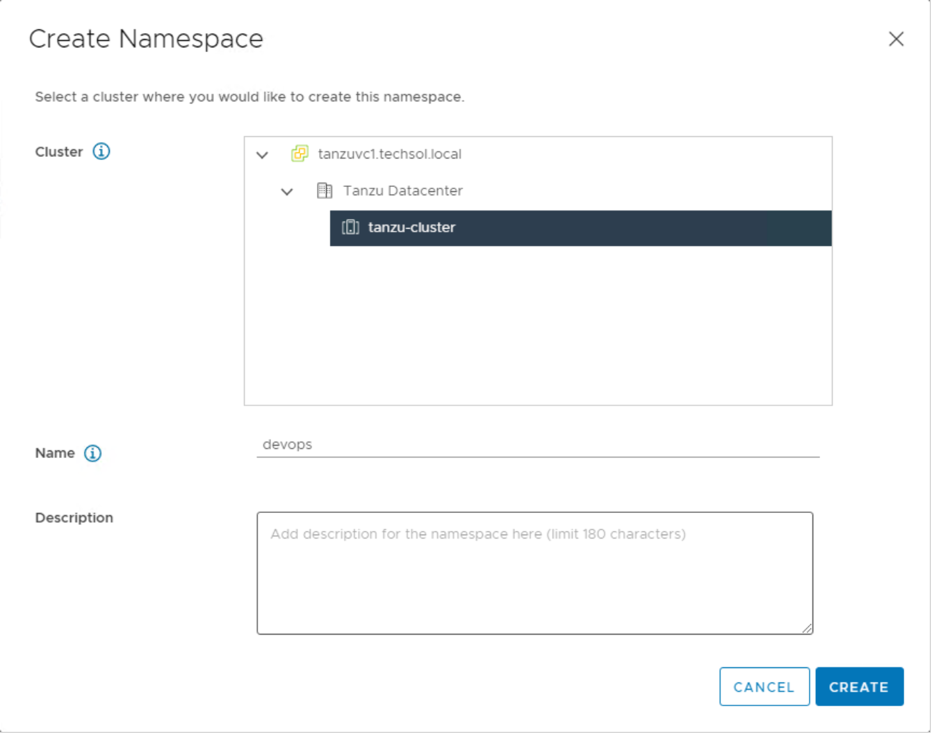Select the tanzuvc1.techsol.local vCenter entry
Screen dimensions: 932x734
click(389, 154)
